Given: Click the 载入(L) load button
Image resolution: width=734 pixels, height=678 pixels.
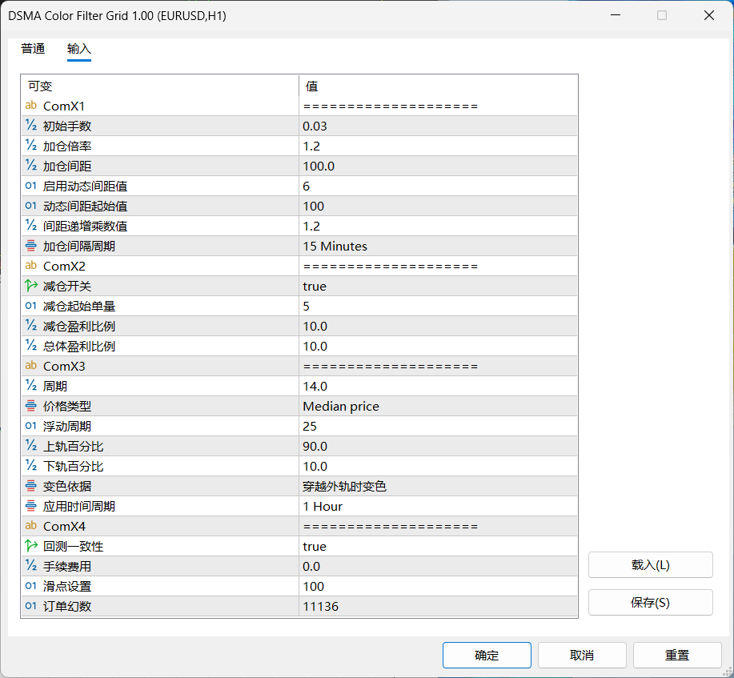Looking at the screenshot, I should [650, 564].
